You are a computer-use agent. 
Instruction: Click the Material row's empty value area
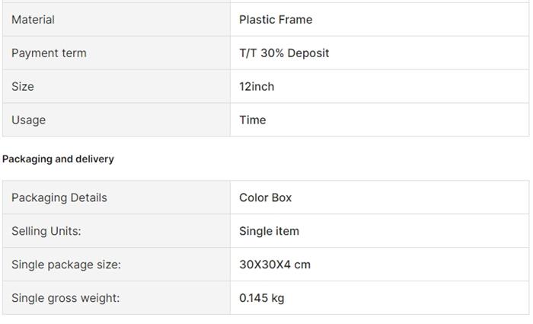pos(421,19)
